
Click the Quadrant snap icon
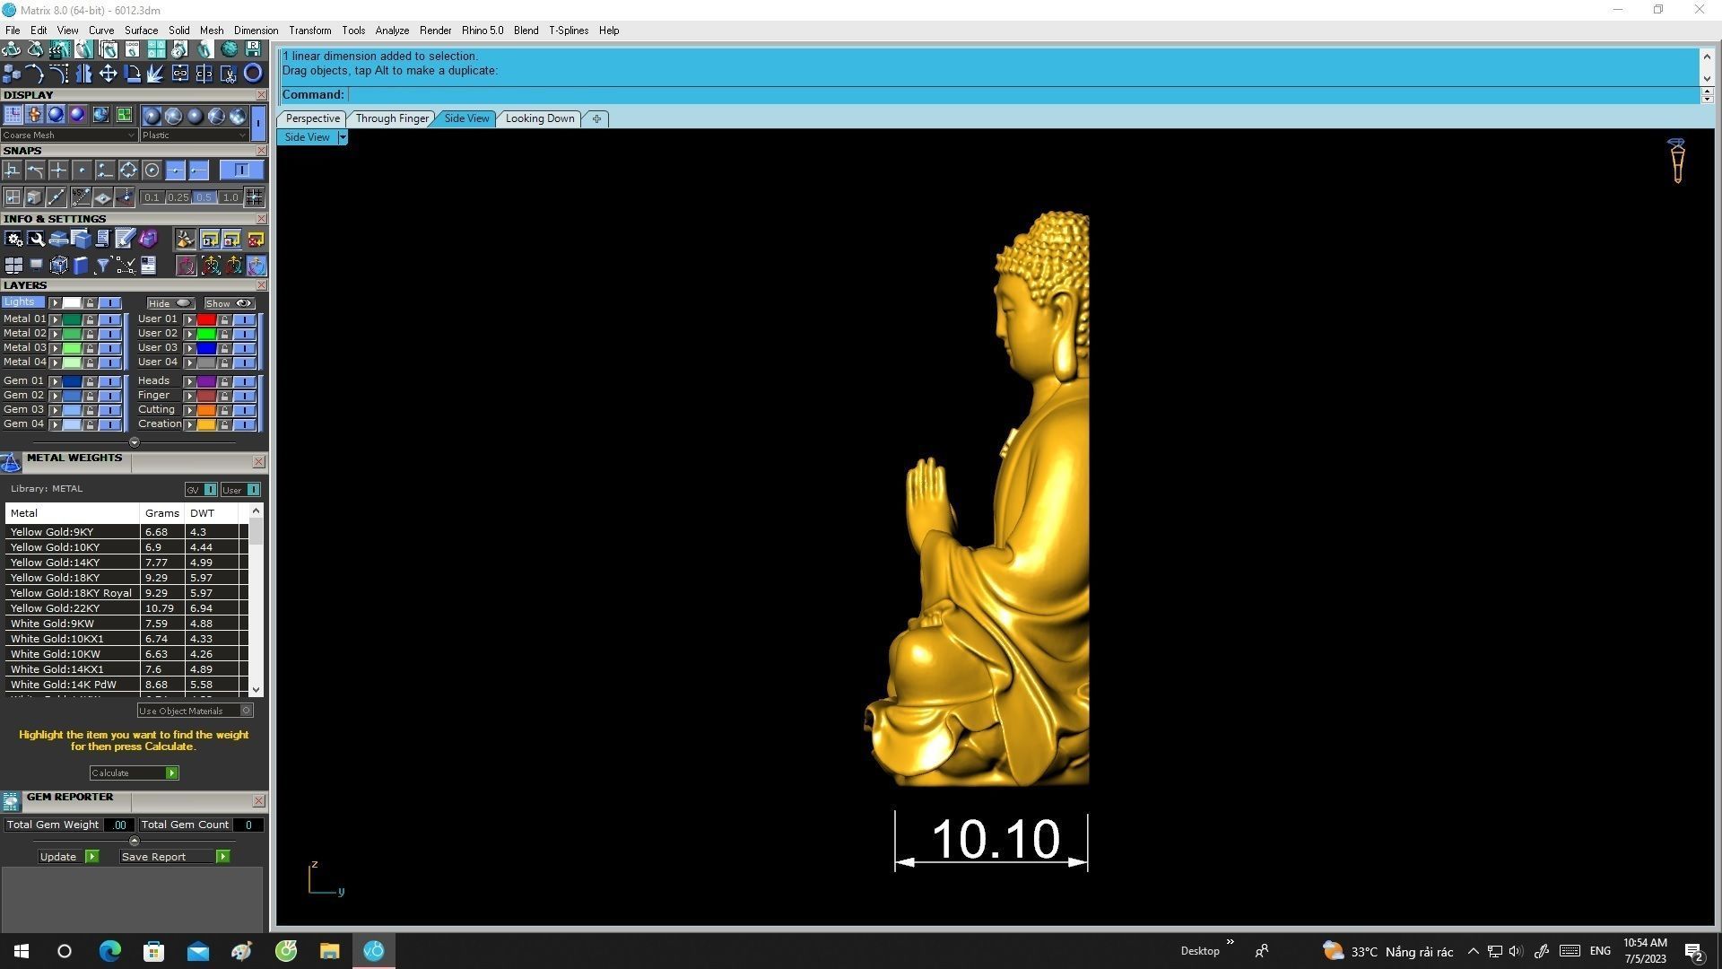[128, 170]
